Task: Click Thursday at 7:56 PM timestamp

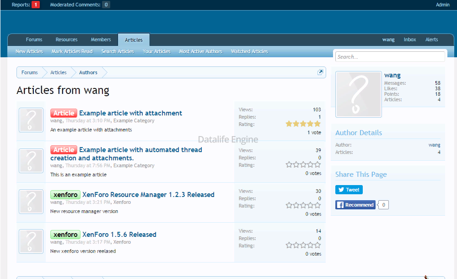Action: 88,165
